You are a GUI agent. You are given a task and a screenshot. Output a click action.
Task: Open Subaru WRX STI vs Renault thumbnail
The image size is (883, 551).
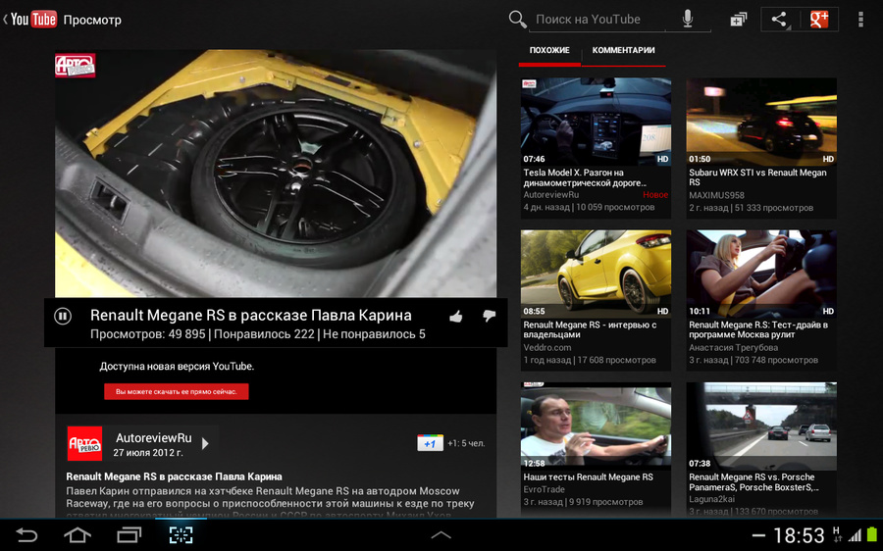(761, 122)
